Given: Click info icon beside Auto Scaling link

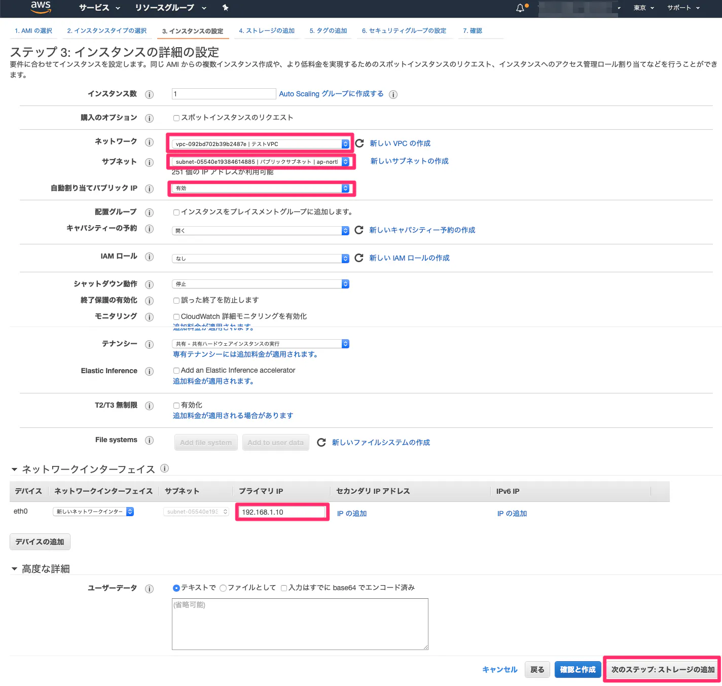Looking at the screenshot, I should tap(393, 94).
